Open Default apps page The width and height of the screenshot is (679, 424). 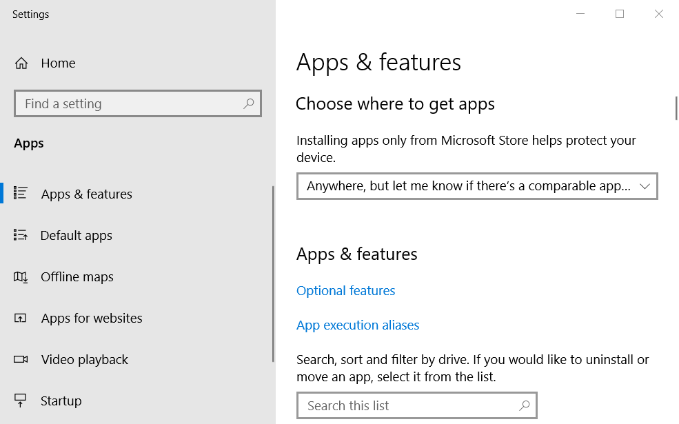pos(77,236)
